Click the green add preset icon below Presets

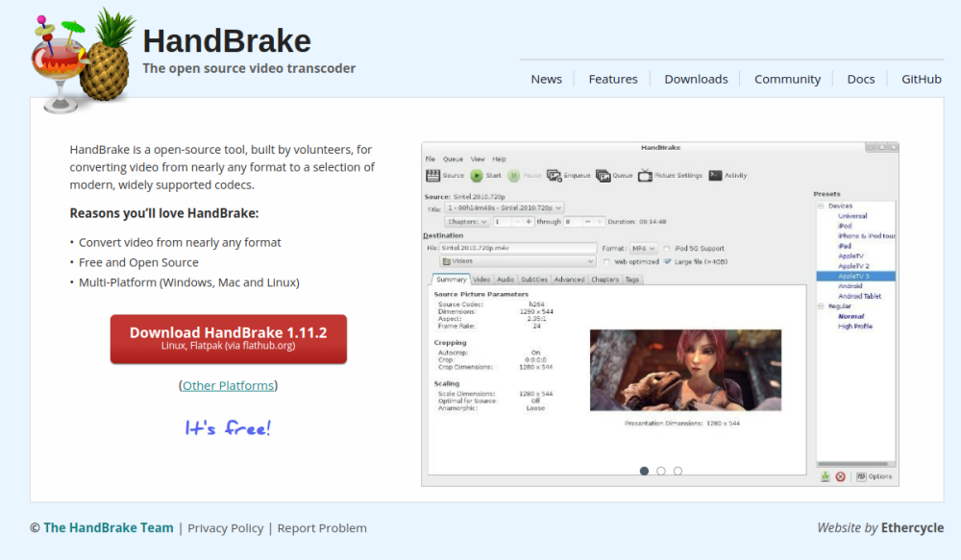point(825,476)
